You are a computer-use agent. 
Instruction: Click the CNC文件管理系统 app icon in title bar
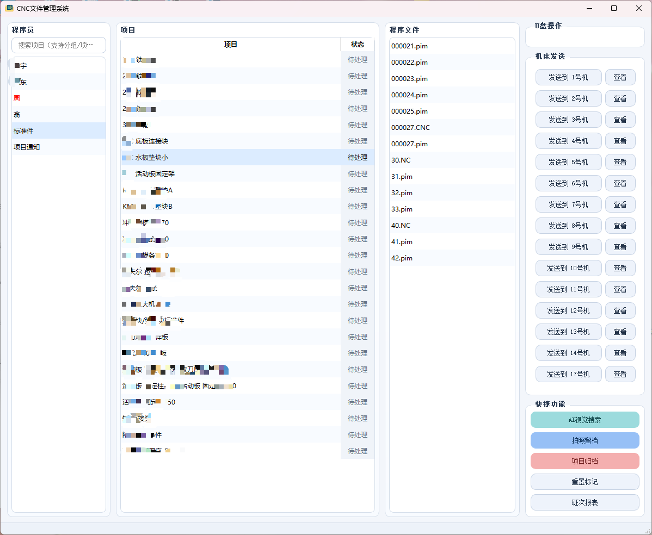9,8
